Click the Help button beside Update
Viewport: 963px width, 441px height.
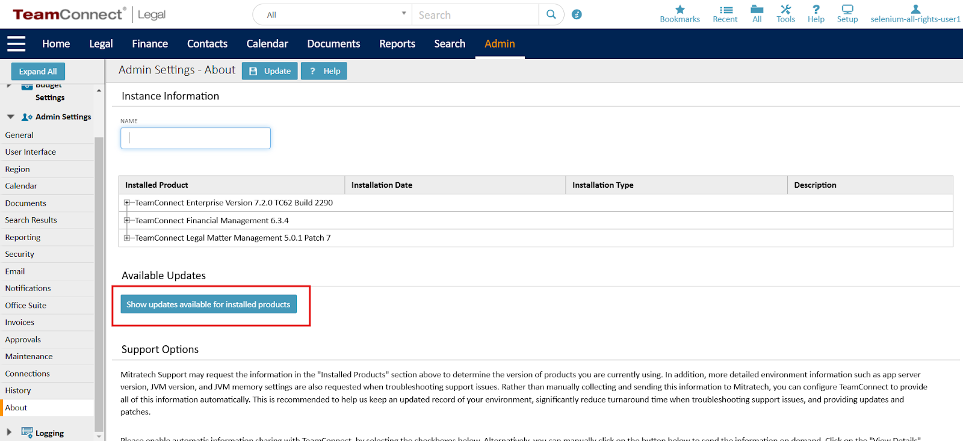[x=324, y=71]
